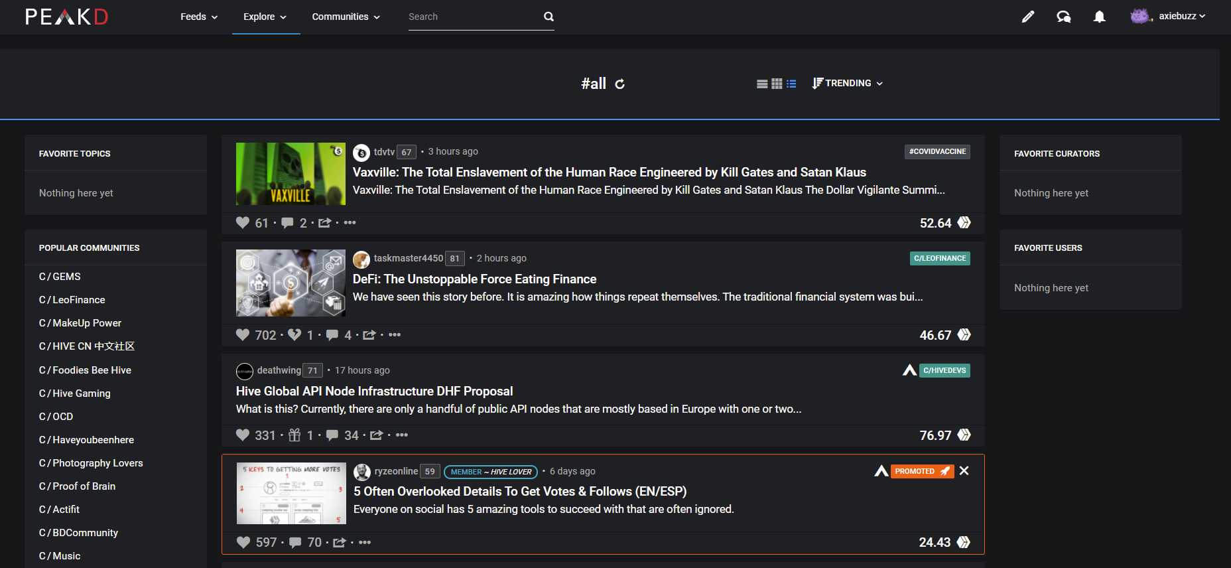This screenshot has width=1231, height=568.
Task: Click the pencil compose post icon
Action: 1027,17
